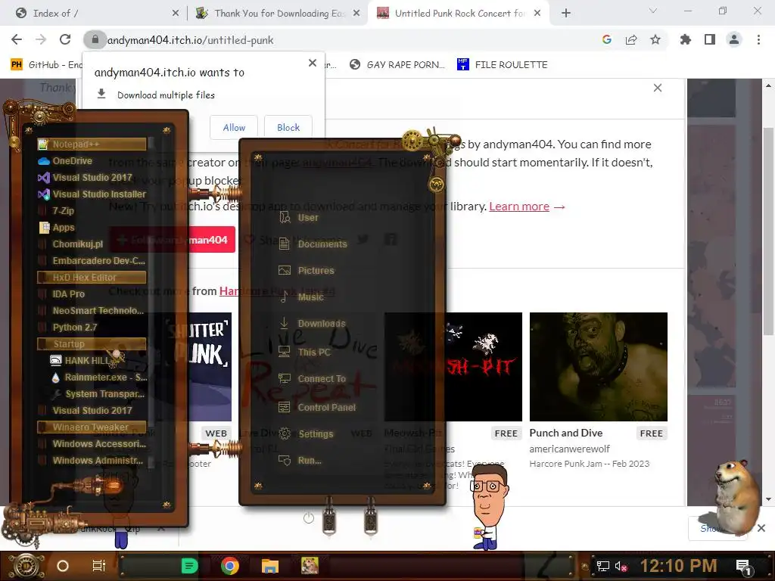
Task: Open Documents from start menu right panel
Action: pos(313,244)
